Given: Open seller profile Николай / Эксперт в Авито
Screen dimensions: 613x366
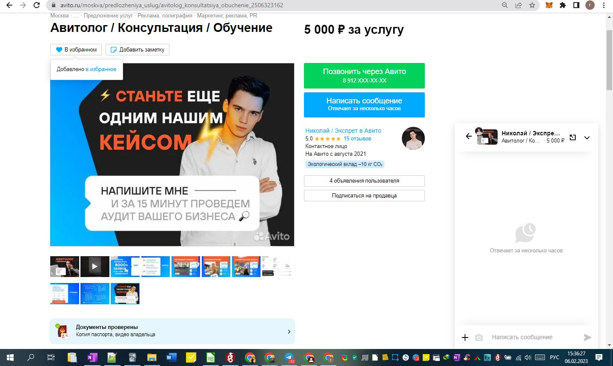Looking at the screenshot, I should [x=343, y=131].
